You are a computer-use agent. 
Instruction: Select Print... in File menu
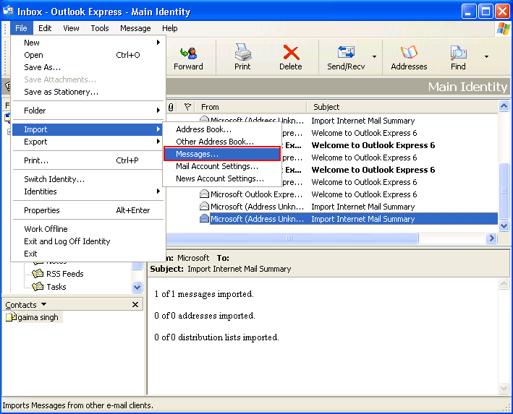[x=88, y=160]
